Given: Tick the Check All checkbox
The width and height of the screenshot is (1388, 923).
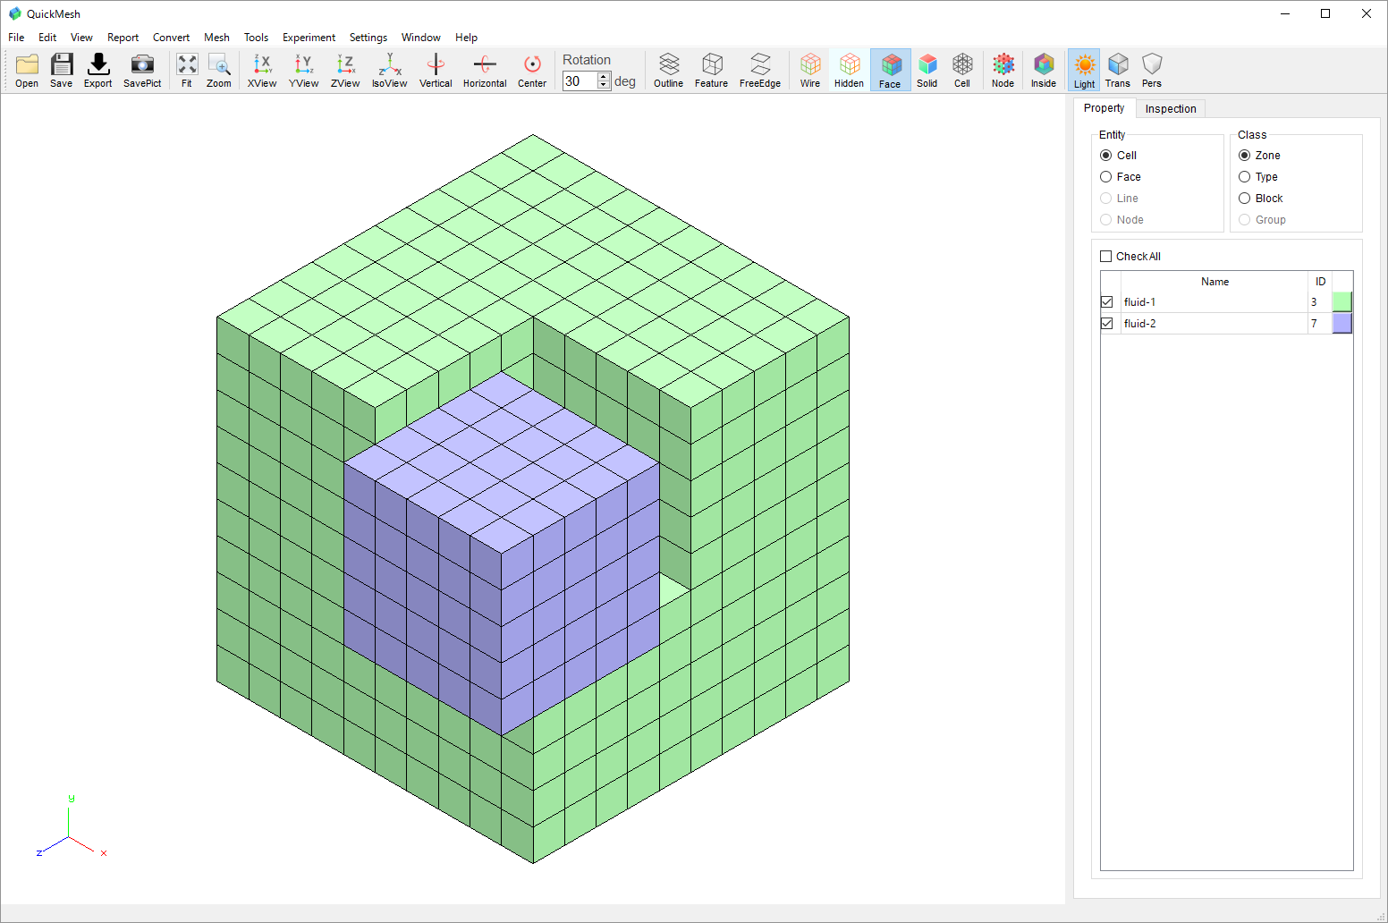Looking at the screenshot, I should coord(1106,257).
